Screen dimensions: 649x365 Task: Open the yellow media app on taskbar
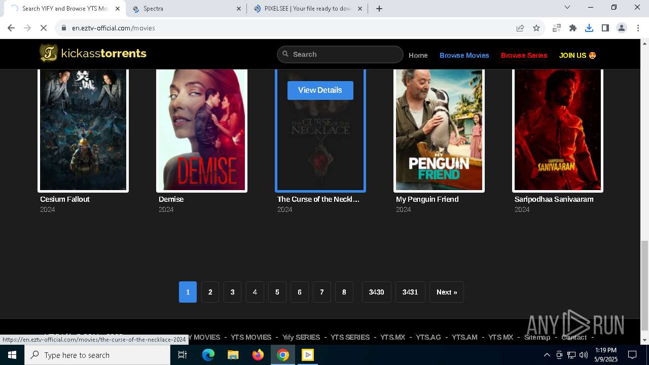coord(308,355)
